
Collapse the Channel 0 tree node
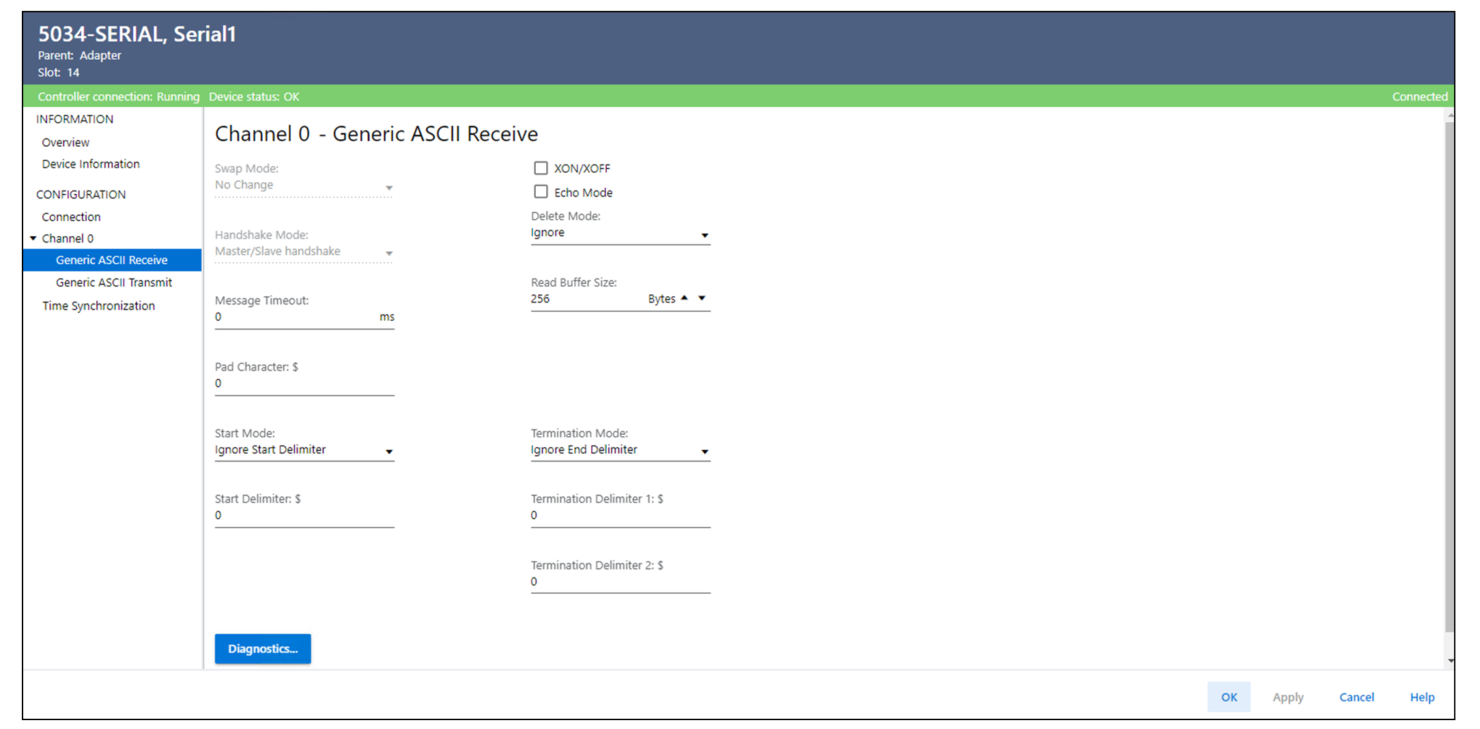pyautogui.click(x=33, y=238)
